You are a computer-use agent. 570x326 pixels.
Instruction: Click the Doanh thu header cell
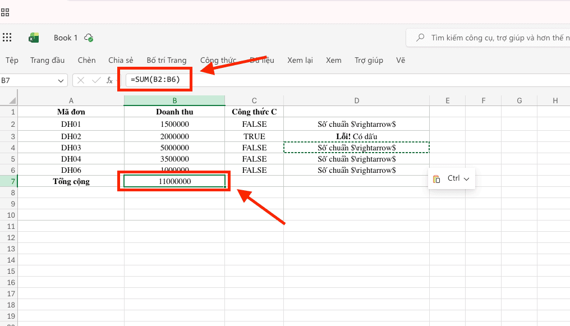174,112
